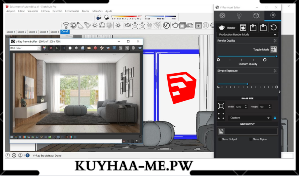Adjust the Custom Quality slider
Viewport: 299px width, 176px height.
247,56
